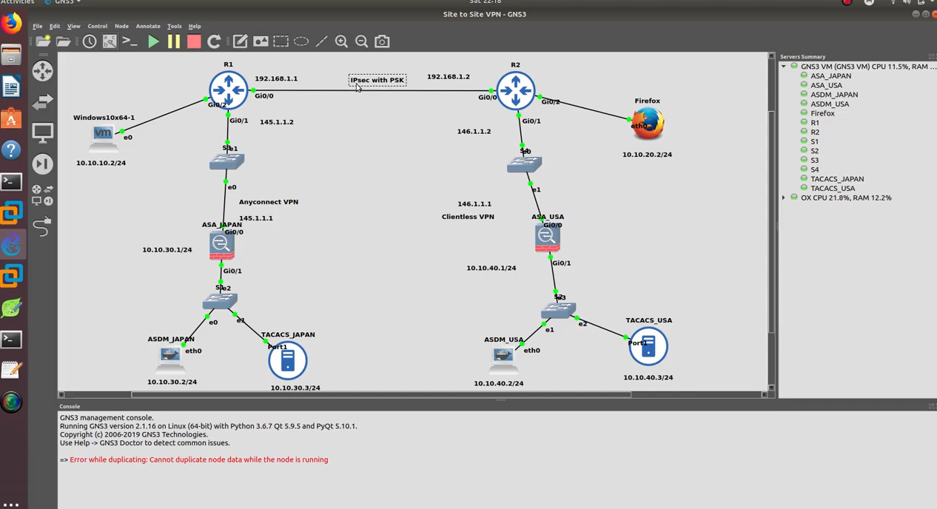Screen dimensions: 937x509
Task: Create a new blank project from toolbar
Action: tap(43, 41)
